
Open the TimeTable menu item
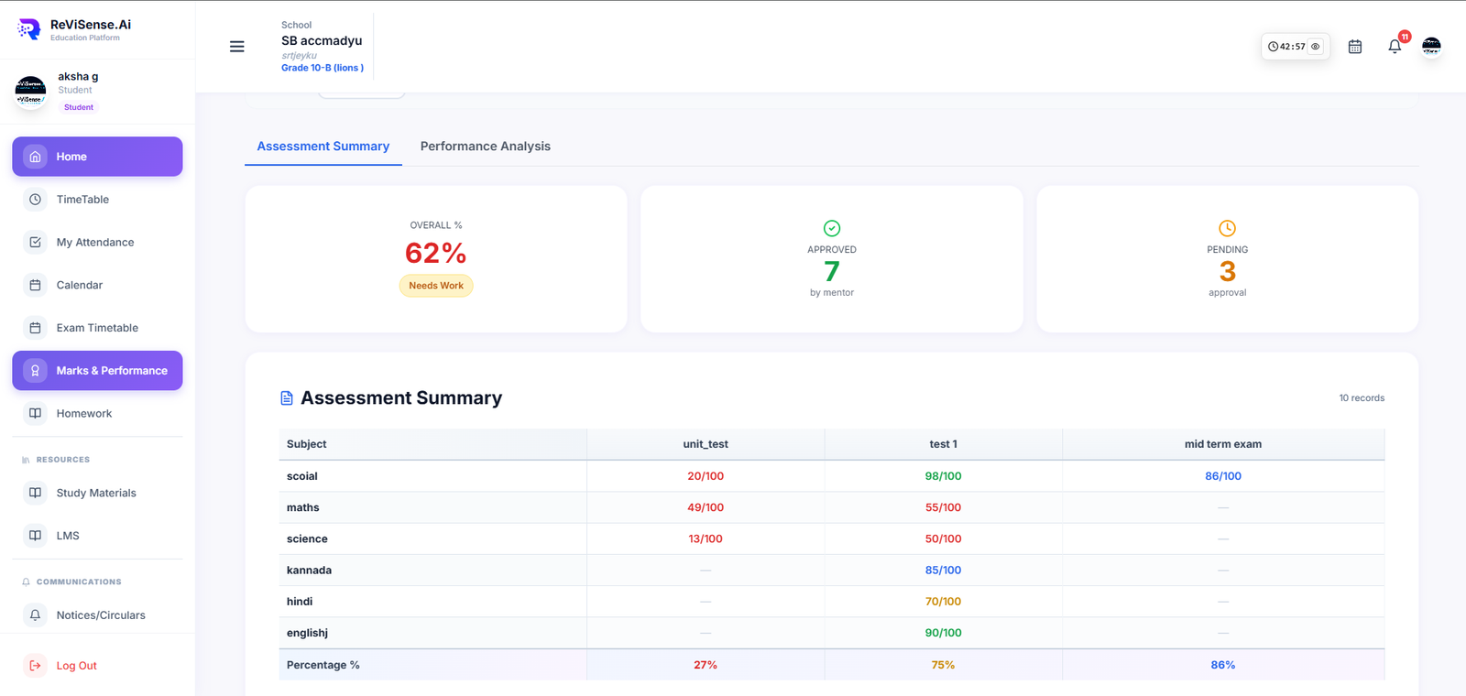97,200
